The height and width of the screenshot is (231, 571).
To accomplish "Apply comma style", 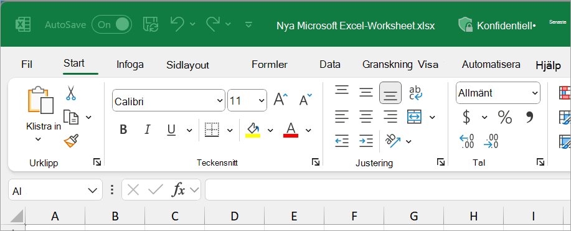I will click(529, 116).
